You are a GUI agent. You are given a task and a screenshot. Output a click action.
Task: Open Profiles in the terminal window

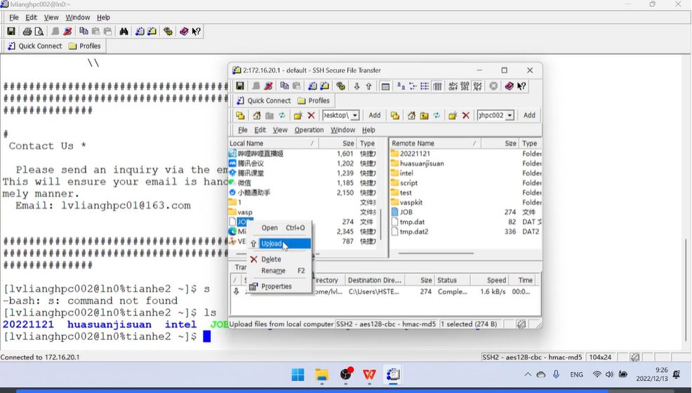[85, 46]
